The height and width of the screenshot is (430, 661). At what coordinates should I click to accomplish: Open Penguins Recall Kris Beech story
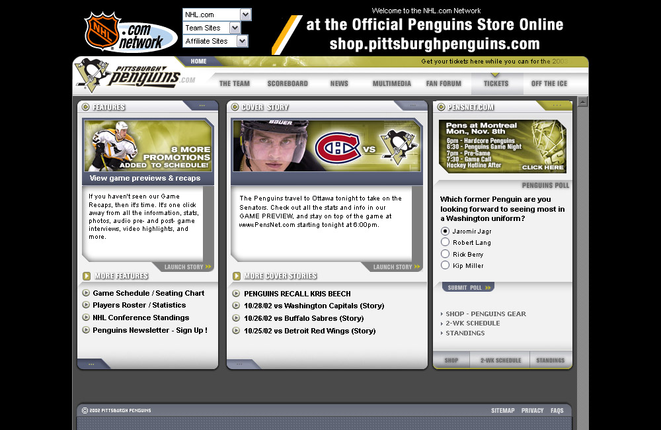(x=297, y=293)
